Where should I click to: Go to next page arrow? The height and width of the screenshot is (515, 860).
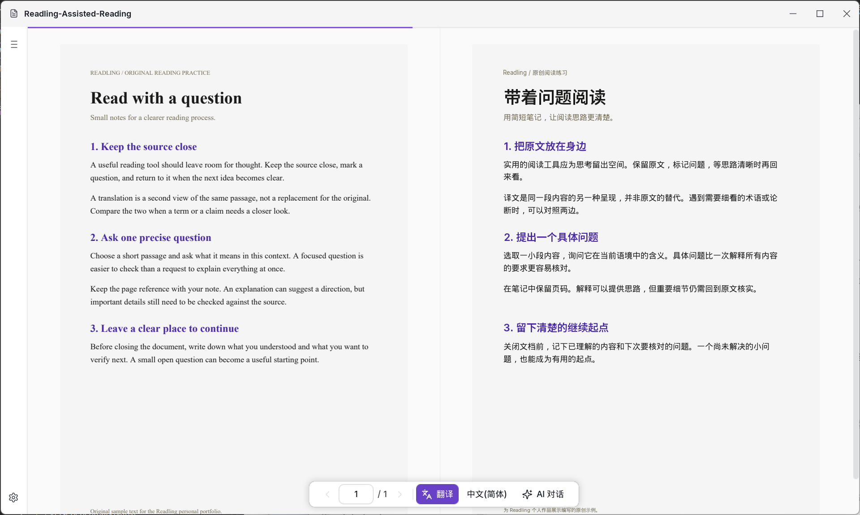[x=400, y=494]
